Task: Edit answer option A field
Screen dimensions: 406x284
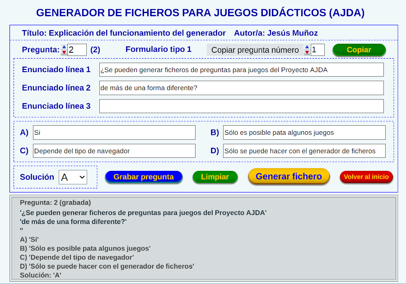Action: 114,133
